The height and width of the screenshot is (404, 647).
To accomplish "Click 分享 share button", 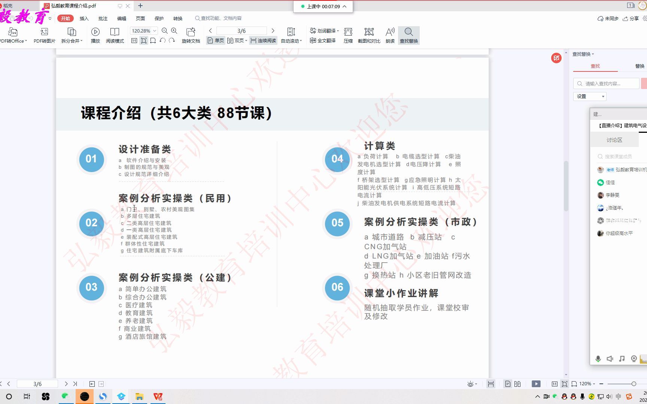I will pos(631,18).
